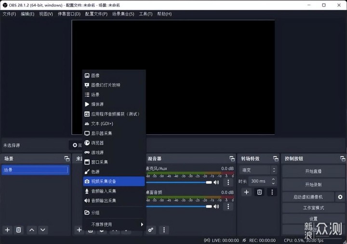Choose 图像幻灯片放映 in the source menu
347x244 pixels.
pos(114,85)
